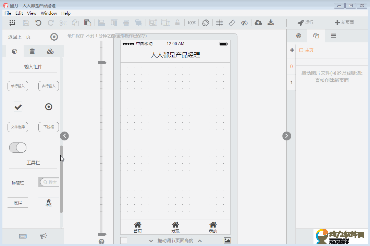The height and width of the screenshot is (246, 370).
Task: Click the Copy icon in toolbar
Action: coord(75,23)
